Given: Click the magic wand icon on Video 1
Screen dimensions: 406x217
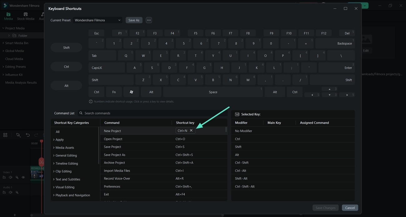Looking at the screenshot, I should (17, 177).
